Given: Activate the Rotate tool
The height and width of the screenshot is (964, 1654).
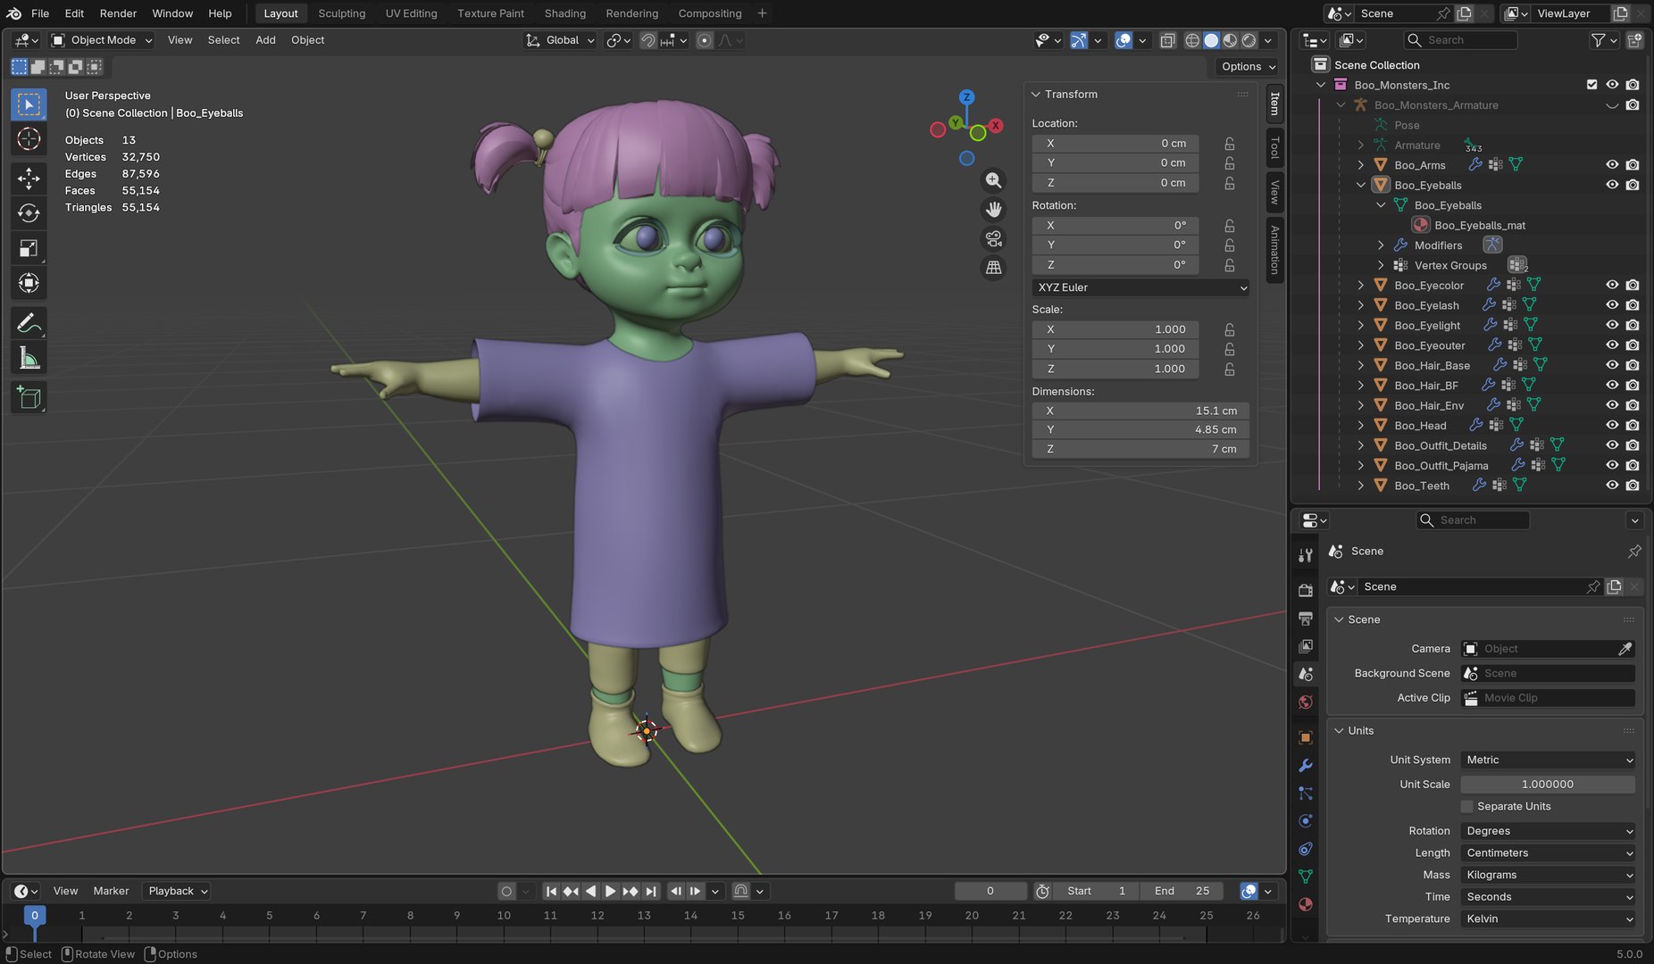Looking at the screenshot, I should [x=29, y=213].
